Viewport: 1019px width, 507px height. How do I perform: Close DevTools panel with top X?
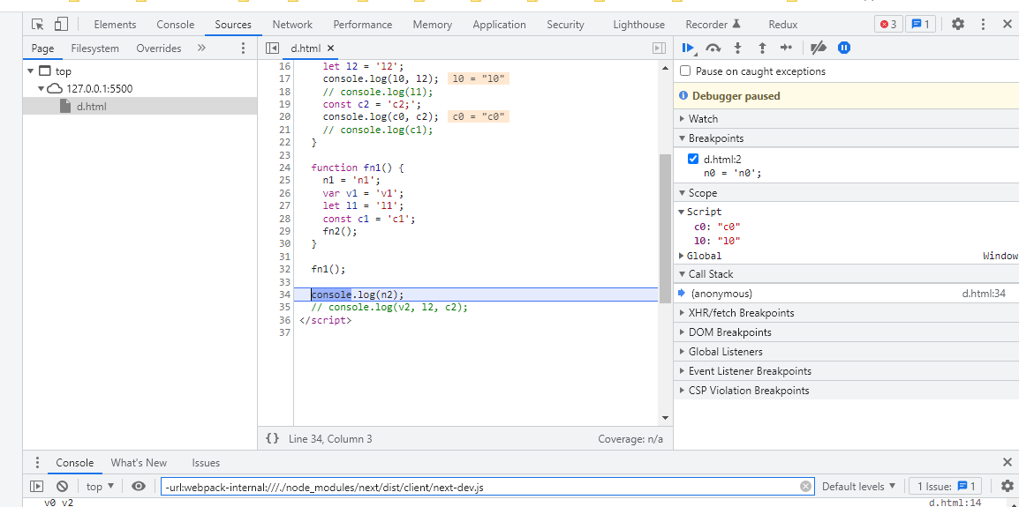(1008, 24)
